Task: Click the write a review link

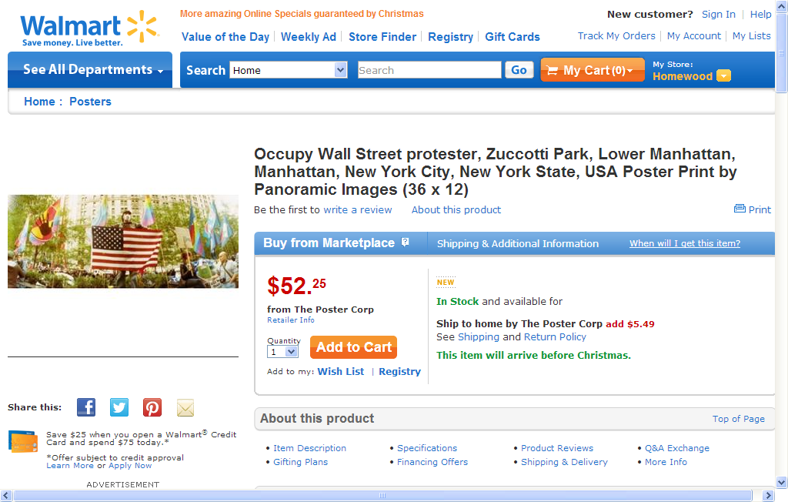Action: coord(357,209)
